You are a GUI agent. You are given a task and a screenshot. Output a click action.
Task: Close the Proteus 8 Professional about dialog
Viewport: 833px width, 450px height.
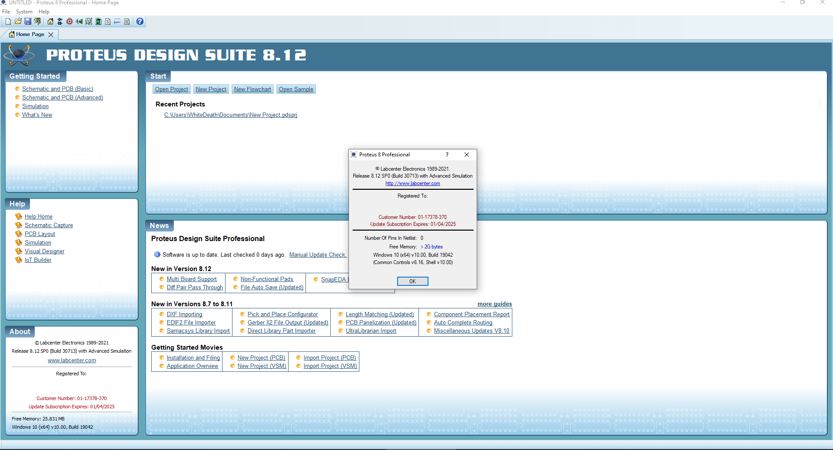(467, 155)
